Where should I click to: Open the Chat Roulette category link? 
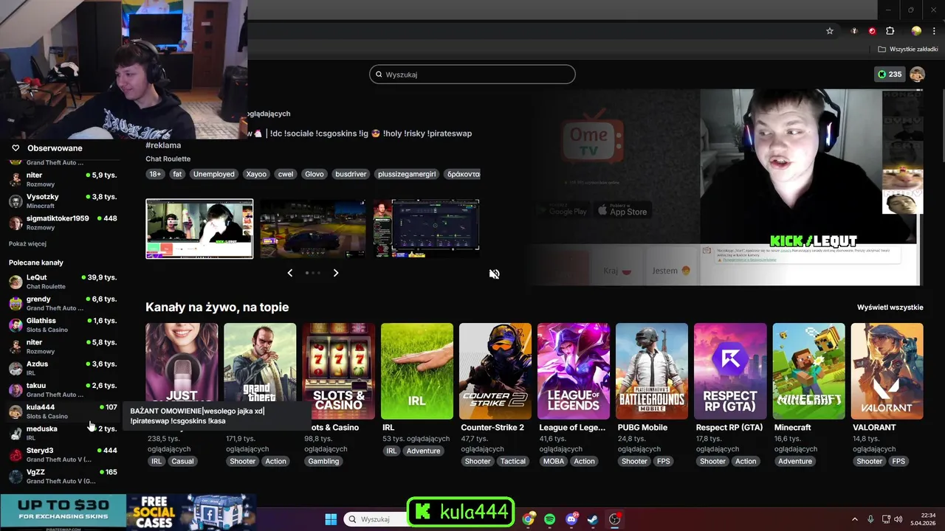coord(168,159)
